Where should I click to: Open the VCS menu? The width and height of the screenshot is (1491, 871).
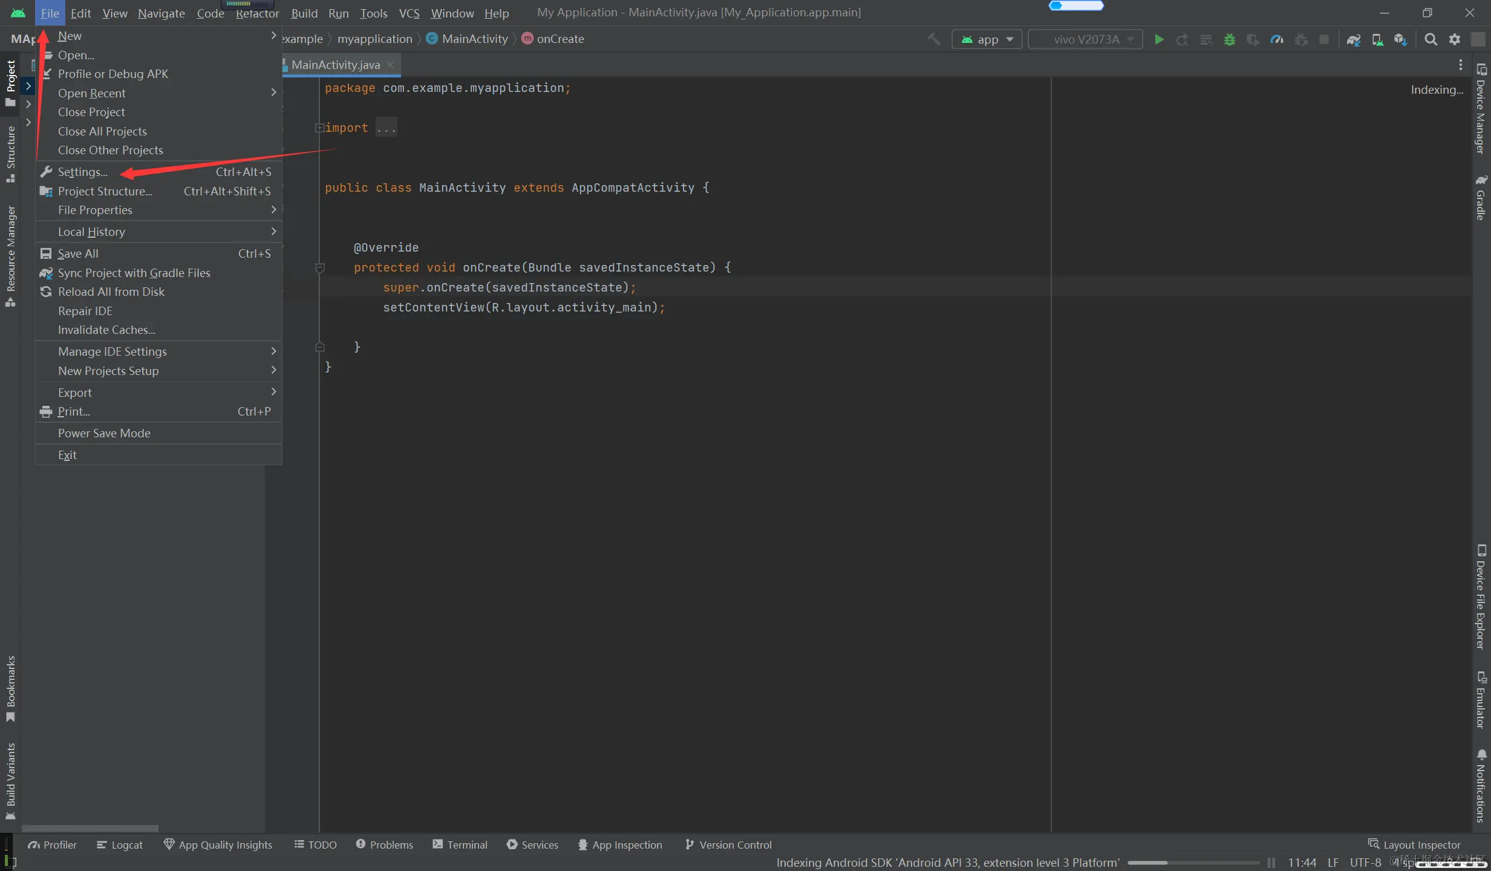[409, 13]
